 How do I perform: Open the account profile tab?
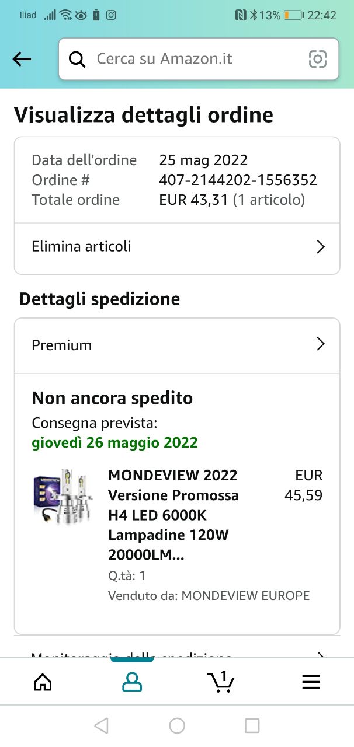(x=132, y=682)
